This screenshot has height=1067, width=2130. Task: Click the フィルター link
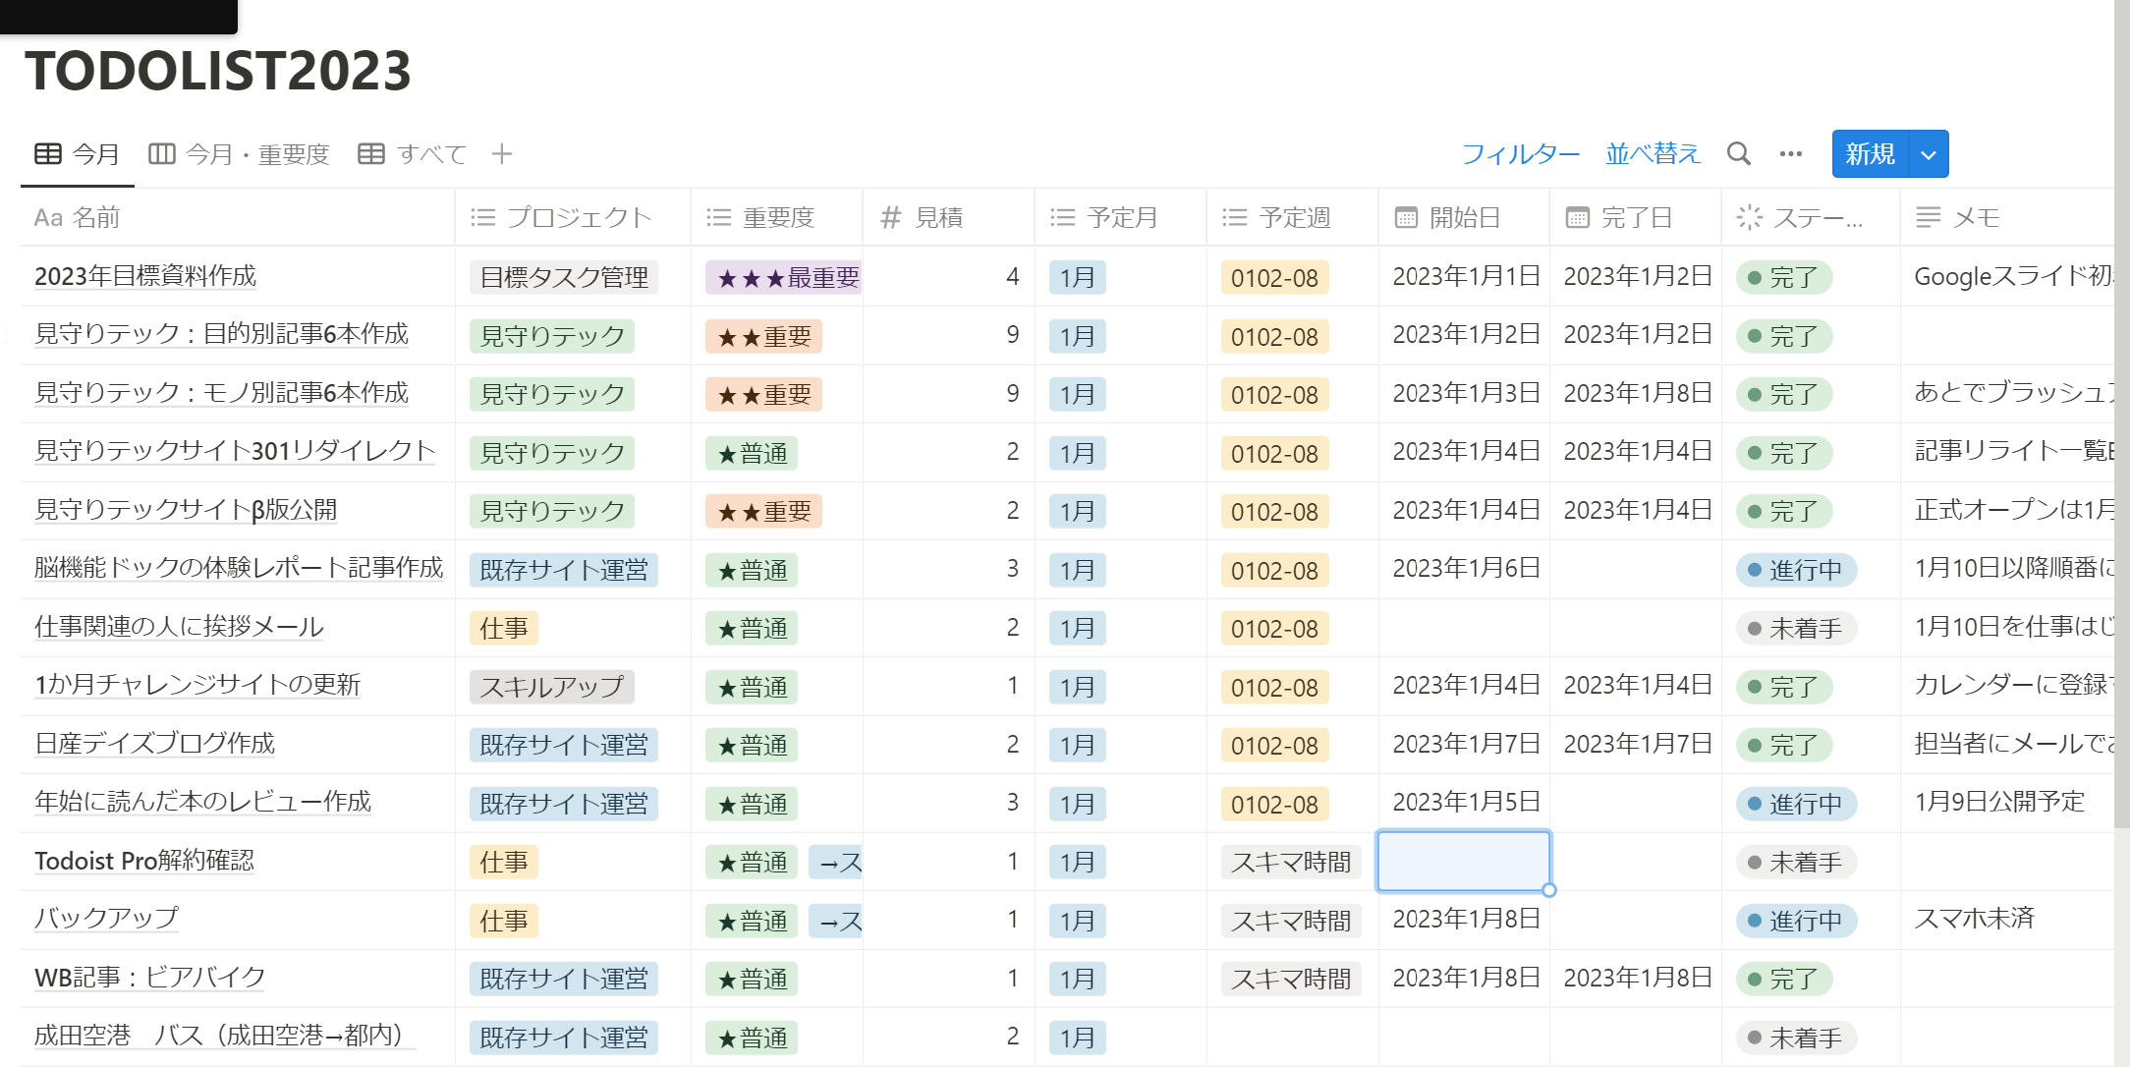tap(1520, 154)
